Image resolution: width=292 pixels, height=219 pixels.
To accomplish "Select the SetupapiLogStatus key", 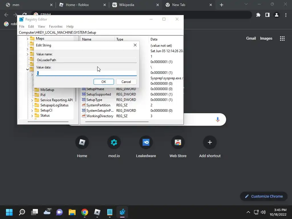I will 54,105.
